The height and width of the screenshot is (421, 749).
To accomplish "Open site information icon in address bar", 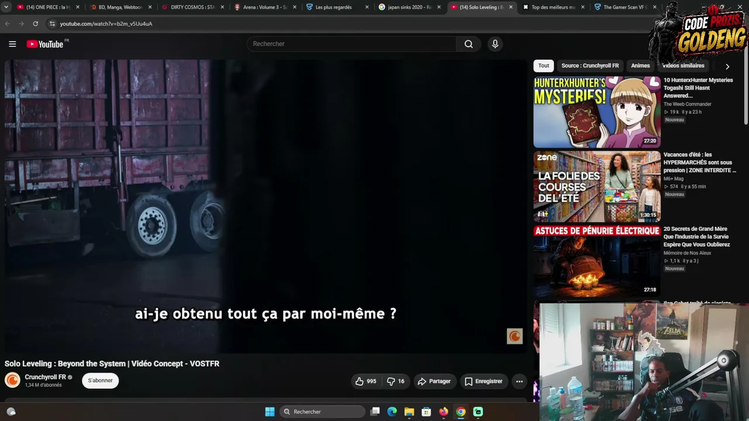I will pyautogui.click(x=52, y=23).
